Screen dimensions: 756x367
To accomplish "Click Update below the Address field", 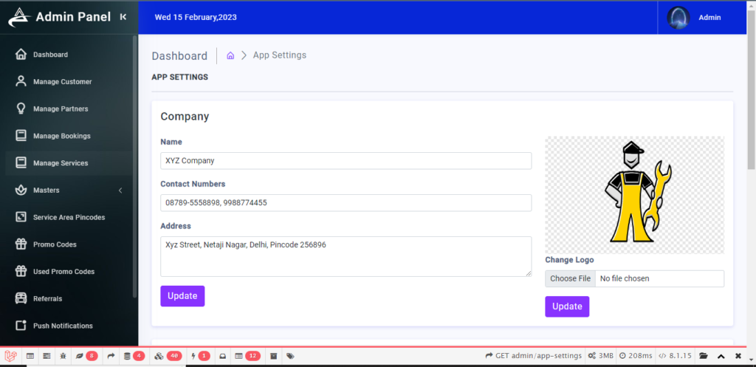I will pyautogui.click(x=182, y=296).
